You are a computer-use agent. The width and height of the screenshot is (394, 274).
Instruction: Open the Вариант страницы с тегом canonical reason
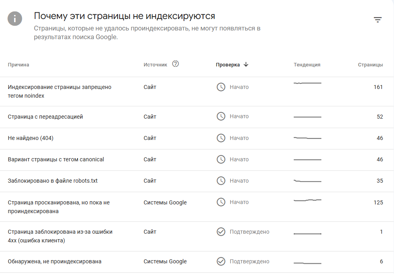(56, 159)
